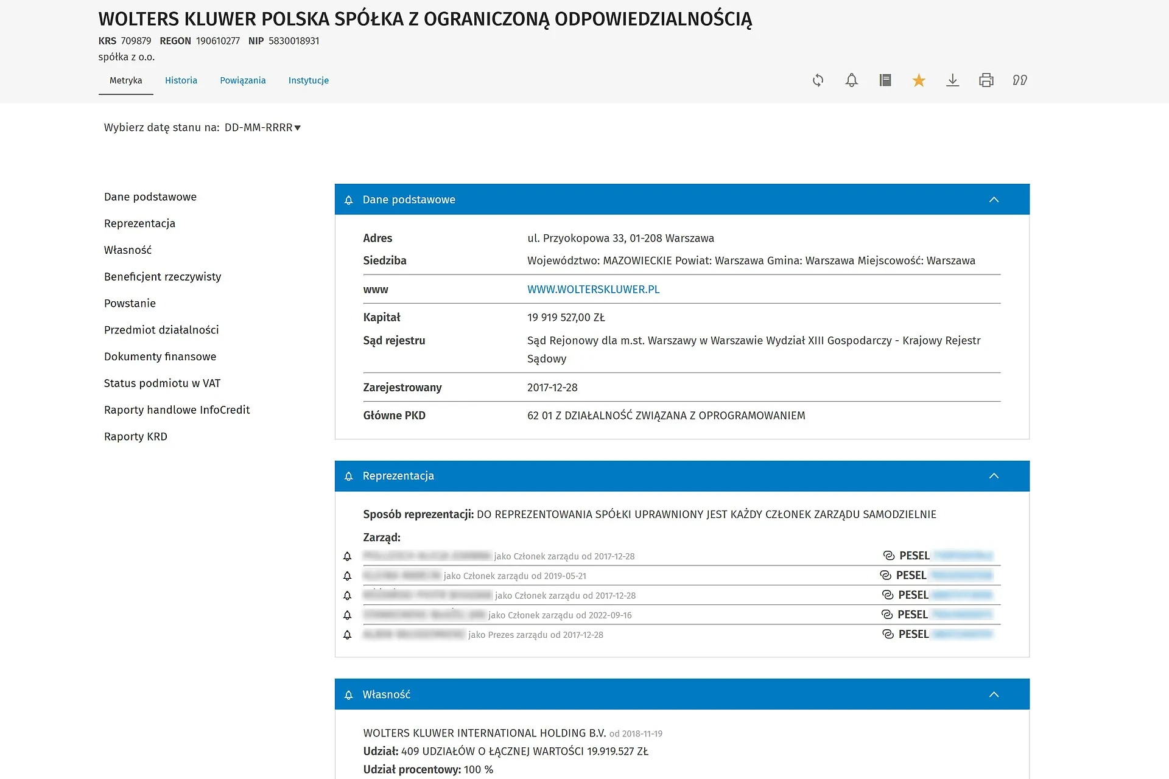The image size is (1169, 779).
Task: Switch to the Powiązania tab
Action: 243,80
